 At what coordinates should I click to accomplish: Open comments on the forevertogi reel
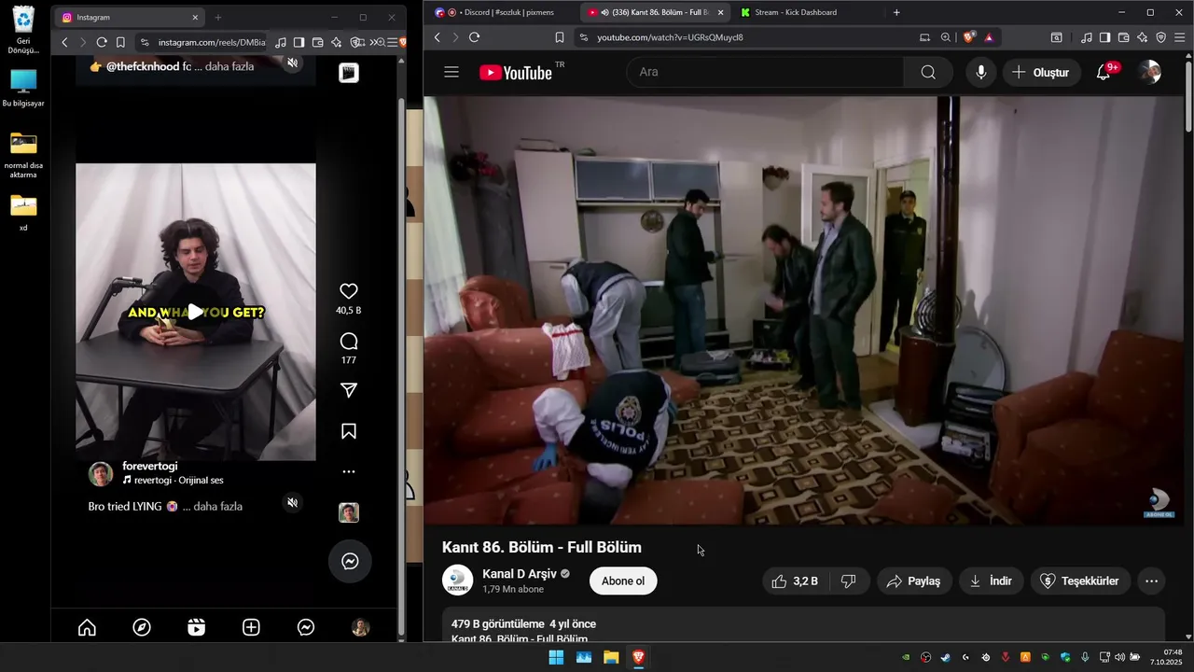[x=349, y=341]
